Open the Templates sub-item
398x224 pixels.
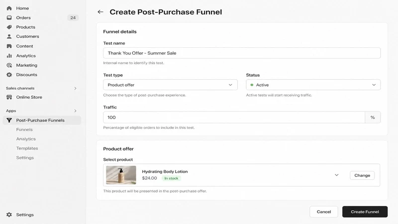[x=27, y=148]
